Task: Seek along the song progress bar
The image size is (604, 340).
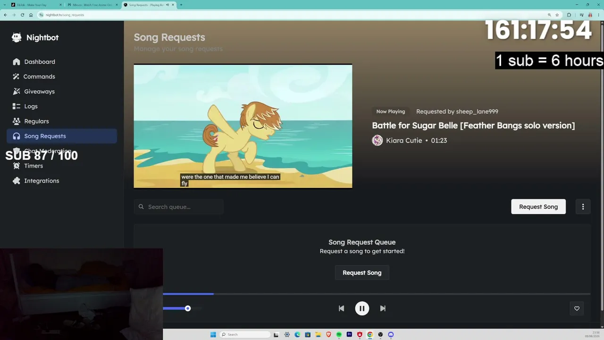Action: pos(377,294)
